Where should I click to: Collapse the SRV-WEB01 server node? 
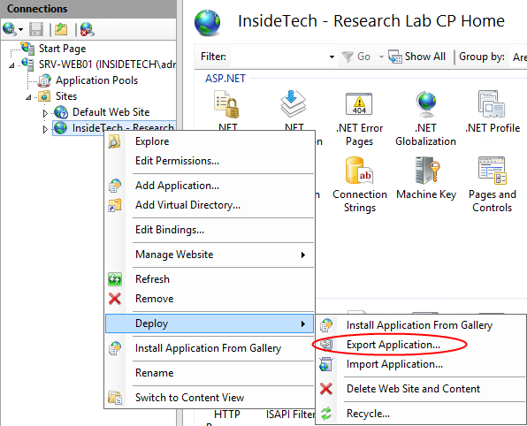coord(11,65)
